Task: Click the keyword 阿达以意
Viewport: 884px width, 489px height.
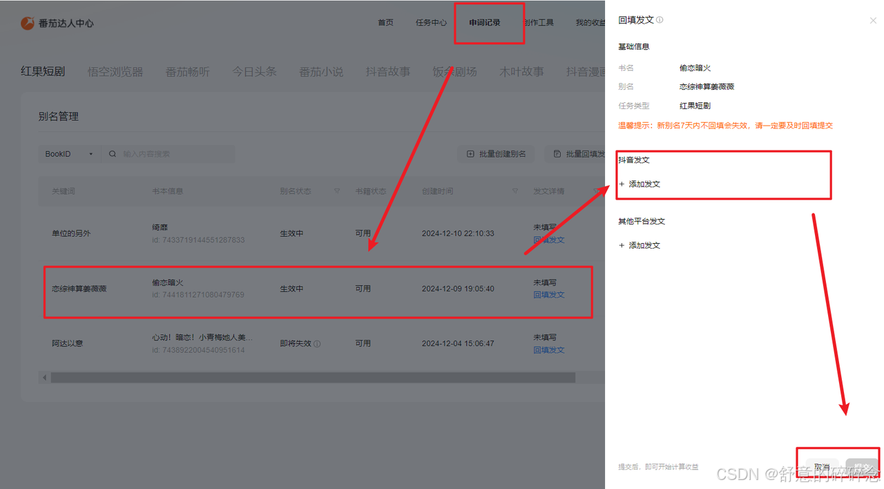Action: 68,343
